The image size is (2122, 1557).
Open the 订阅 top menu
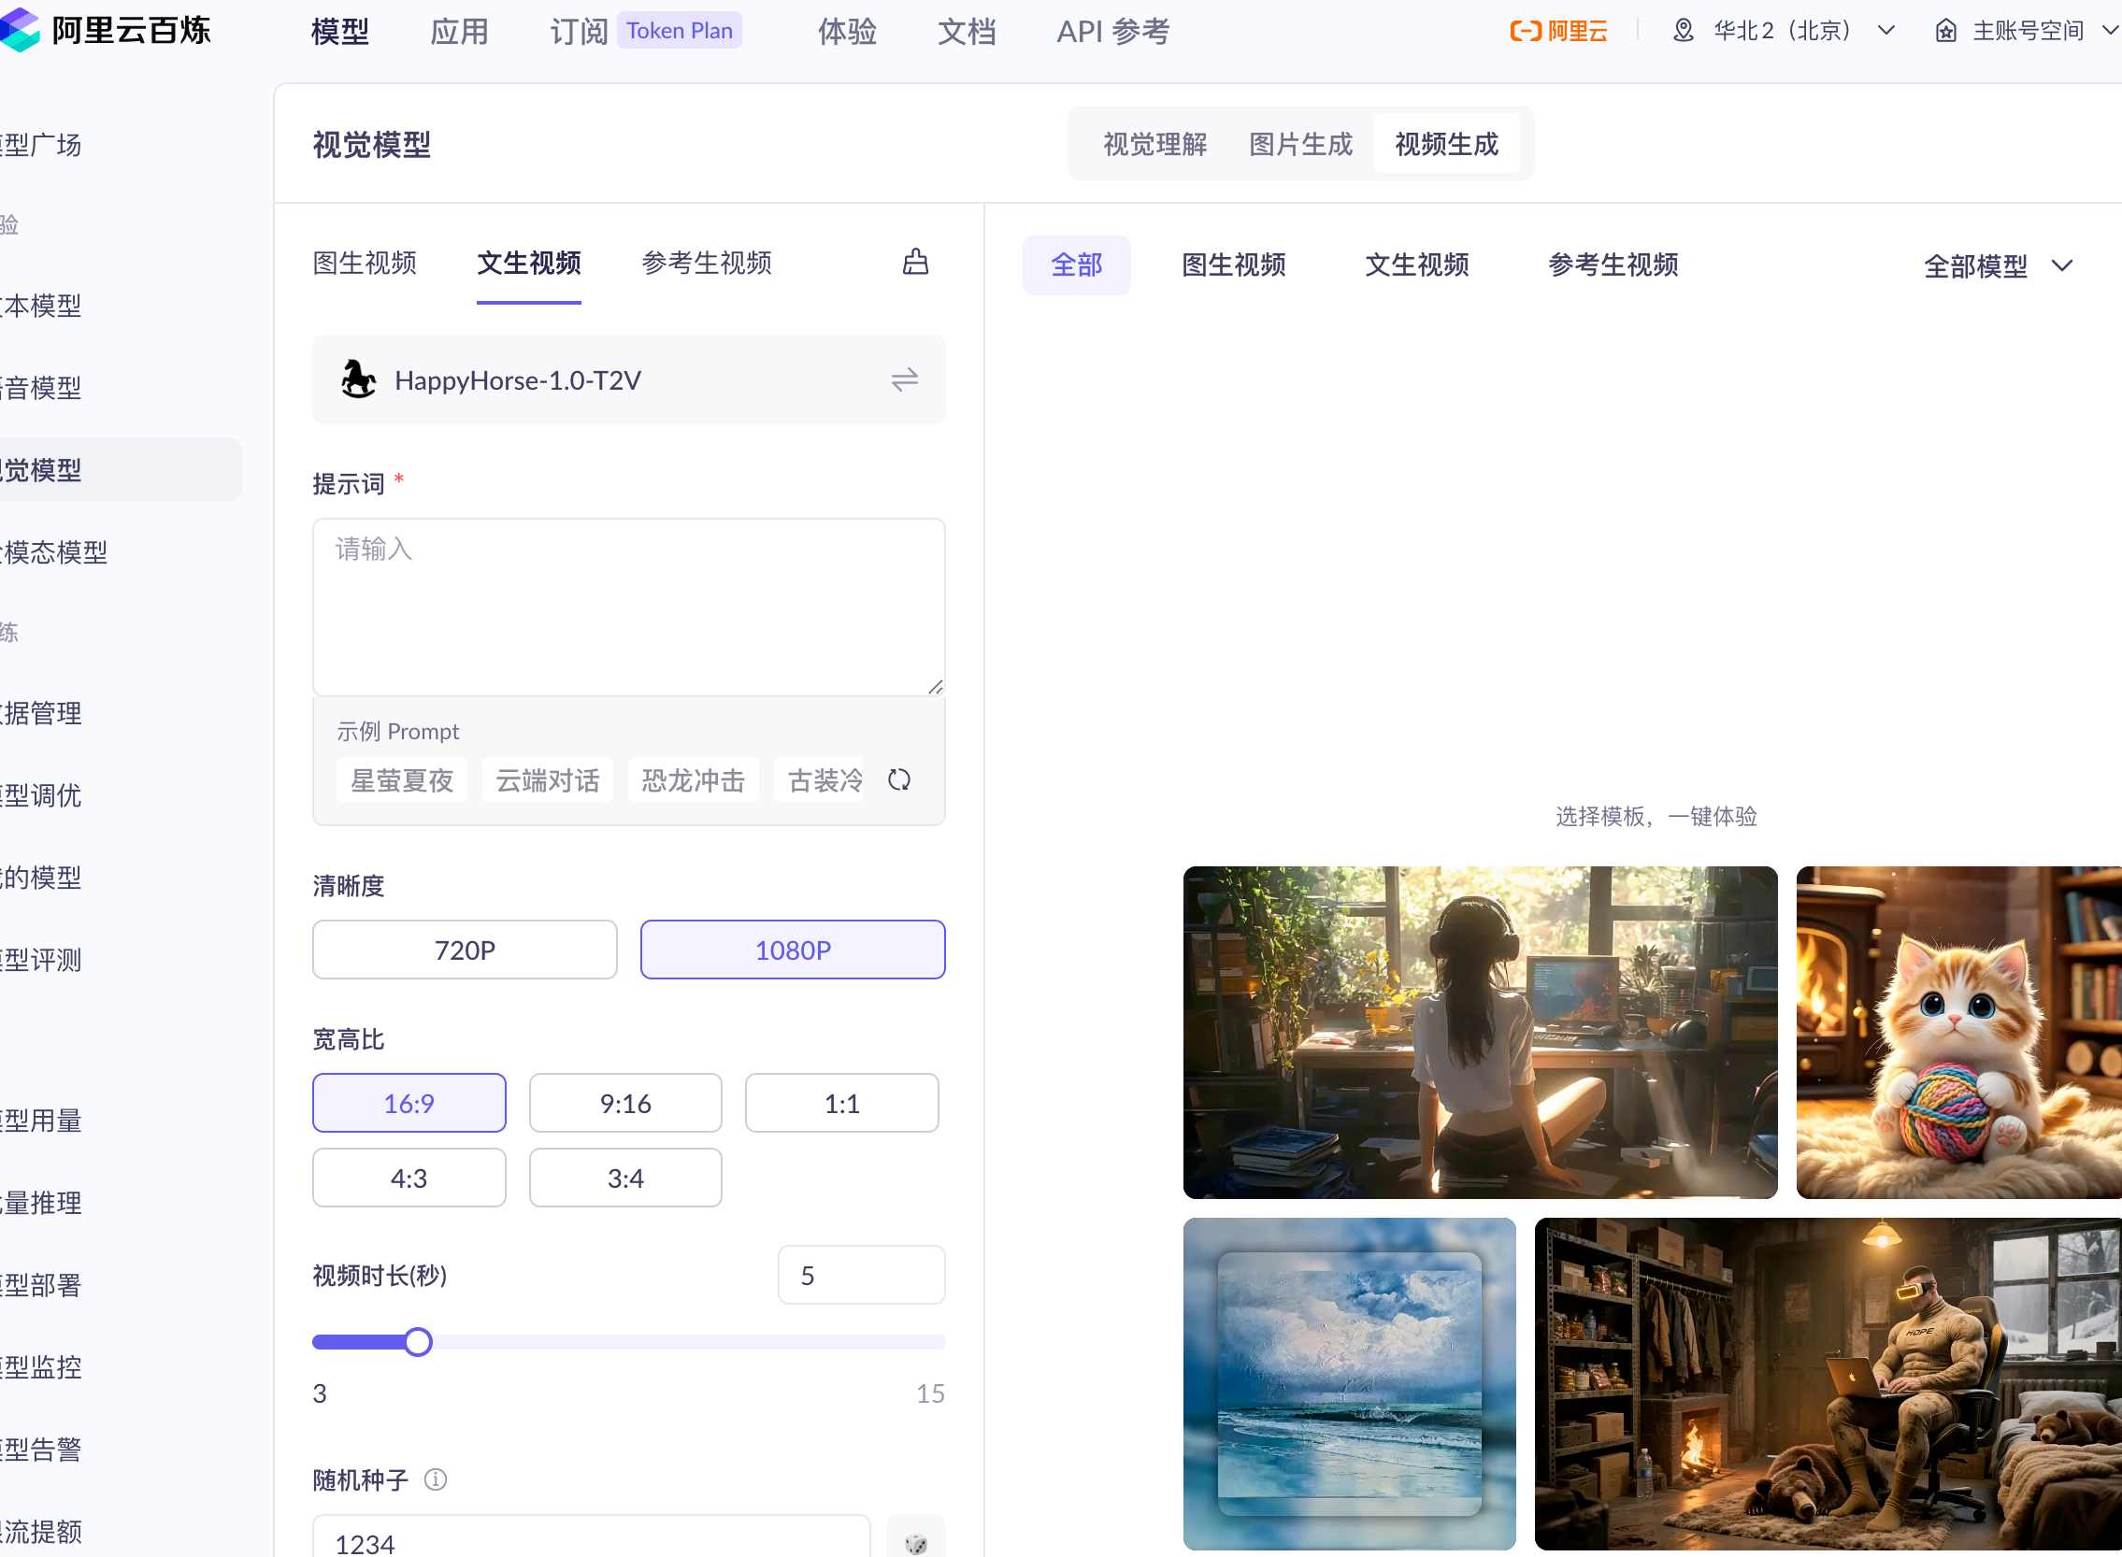579,32
